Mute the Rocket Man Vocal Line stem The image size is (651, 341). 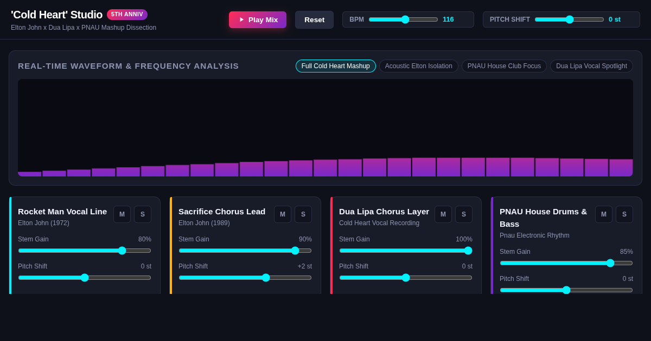click(x=122, y=214)
